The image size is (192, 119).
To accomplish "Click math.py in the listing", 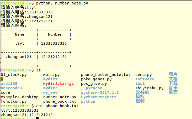I will (51, 75).
